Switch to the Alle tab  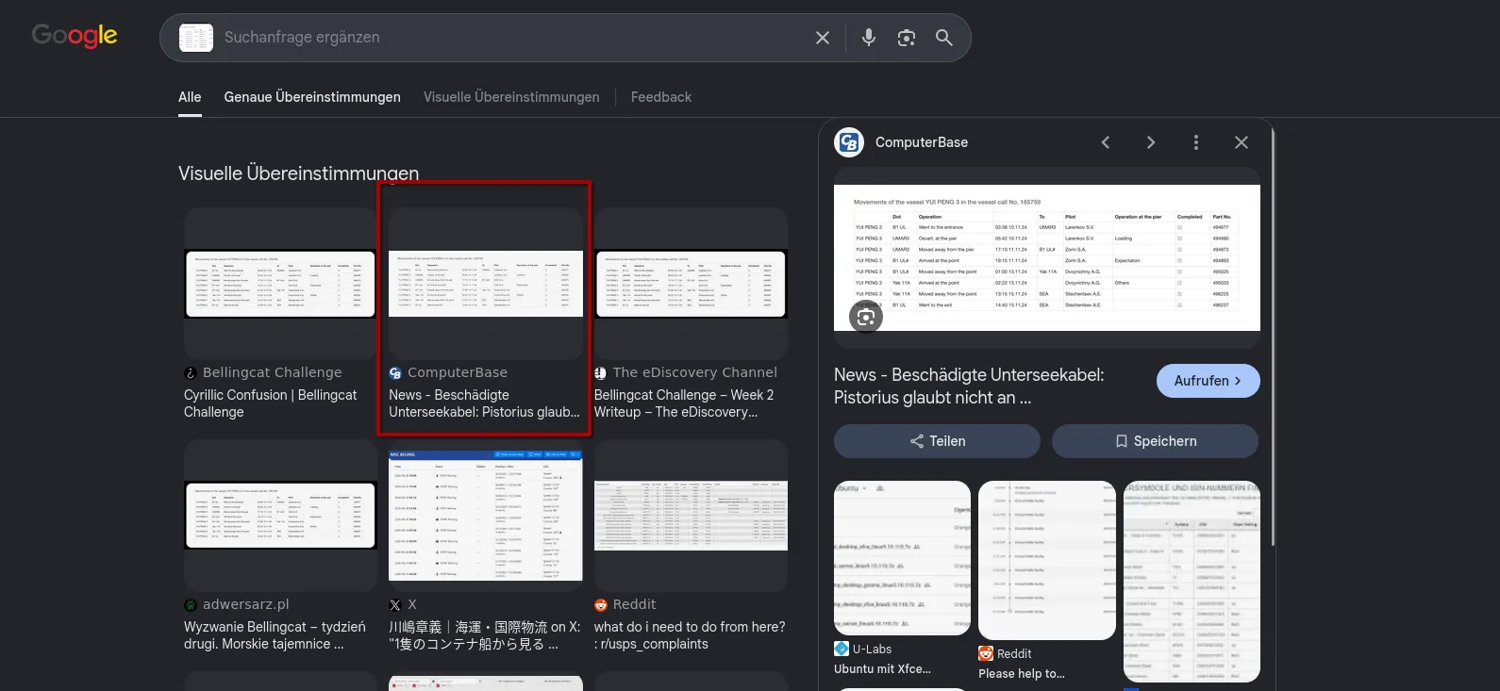click(190, 97)
